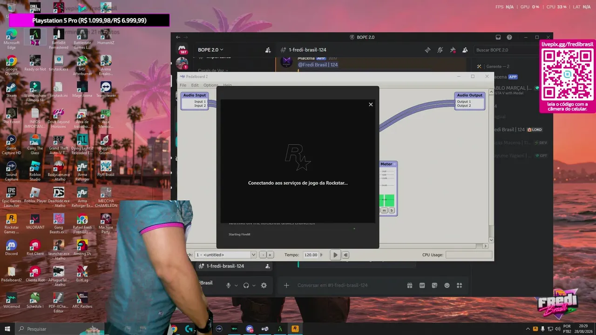The width and height of the screenshot is (596, 335).
Task: Select the ARC Raiders desktop icon
Action: click(82, 301)
